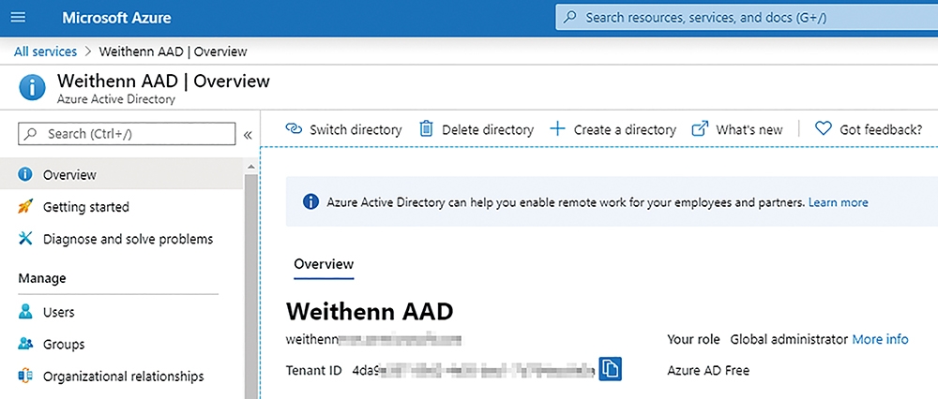Click More info next to Global administrator
This screenshot has width=938, height=399.
pyautogui.click(x=880, y=339)
